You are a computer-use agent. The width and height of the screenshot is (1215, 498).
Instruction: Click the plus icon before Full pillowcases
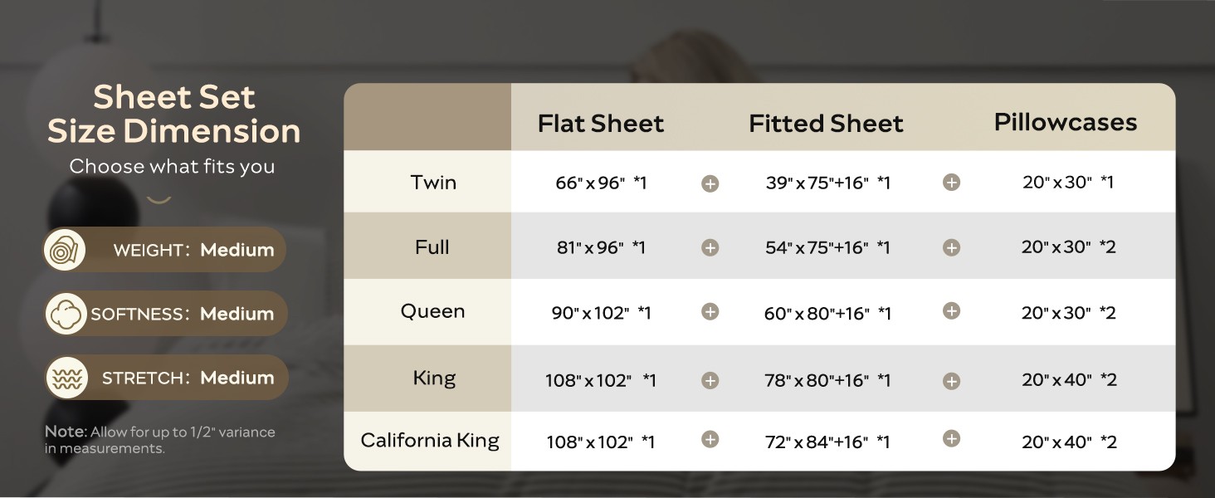pos(952,247)
